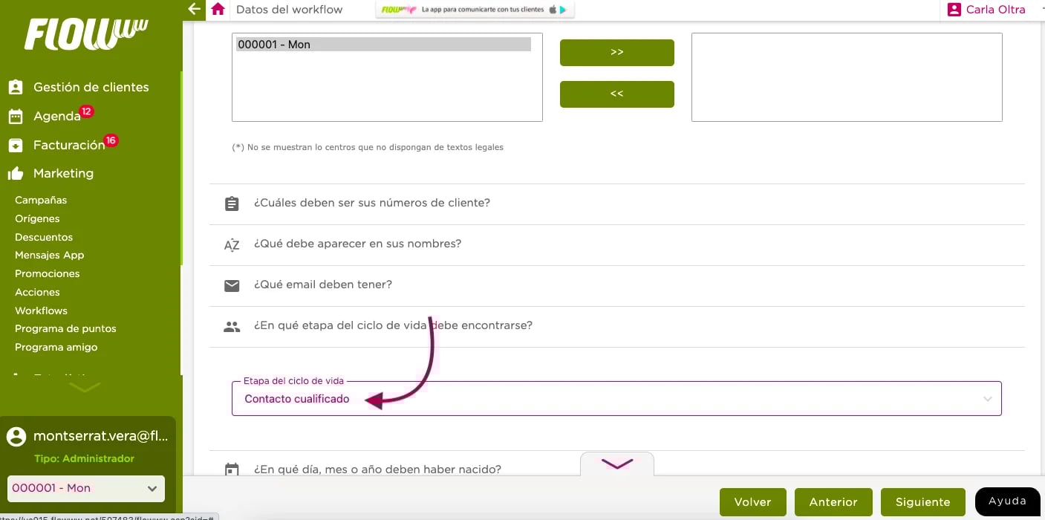Click the bottom panel collapse chevron tab
Screen dimensions: 1045x520
(x=617, y=464)
